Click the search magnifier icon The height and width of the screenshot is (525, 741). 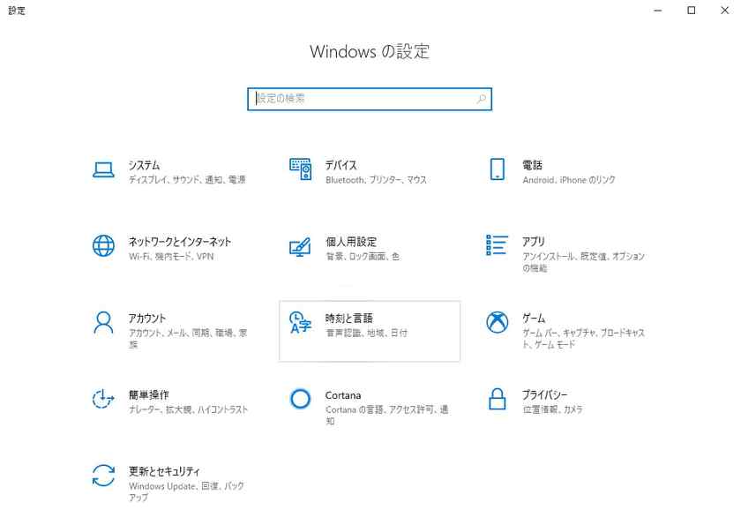[479, 100]
